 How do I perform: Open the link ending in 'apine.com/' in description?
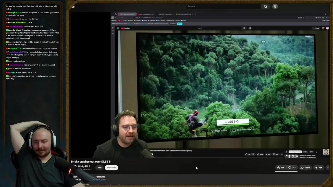coord(99,179)
